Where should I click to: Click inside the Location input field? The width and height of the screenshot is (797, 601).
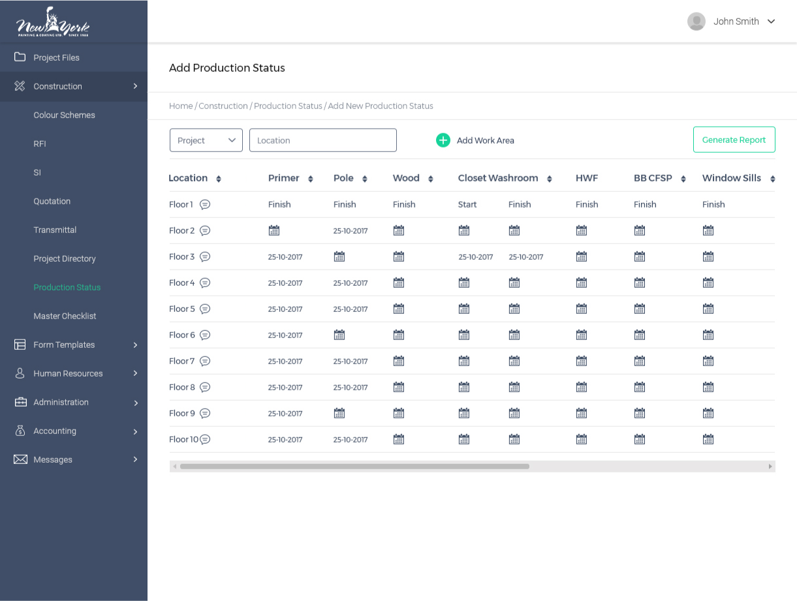point(322,140)
